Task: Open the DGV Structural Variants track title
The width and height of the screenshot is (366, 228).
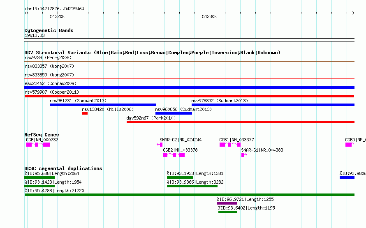Action: coord(153,53)
